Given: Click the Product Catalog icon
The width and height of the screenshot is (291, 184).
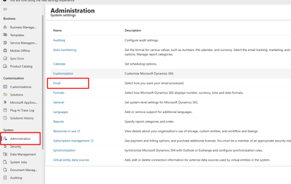Looking at the screenshot, I should coord(5,66).
